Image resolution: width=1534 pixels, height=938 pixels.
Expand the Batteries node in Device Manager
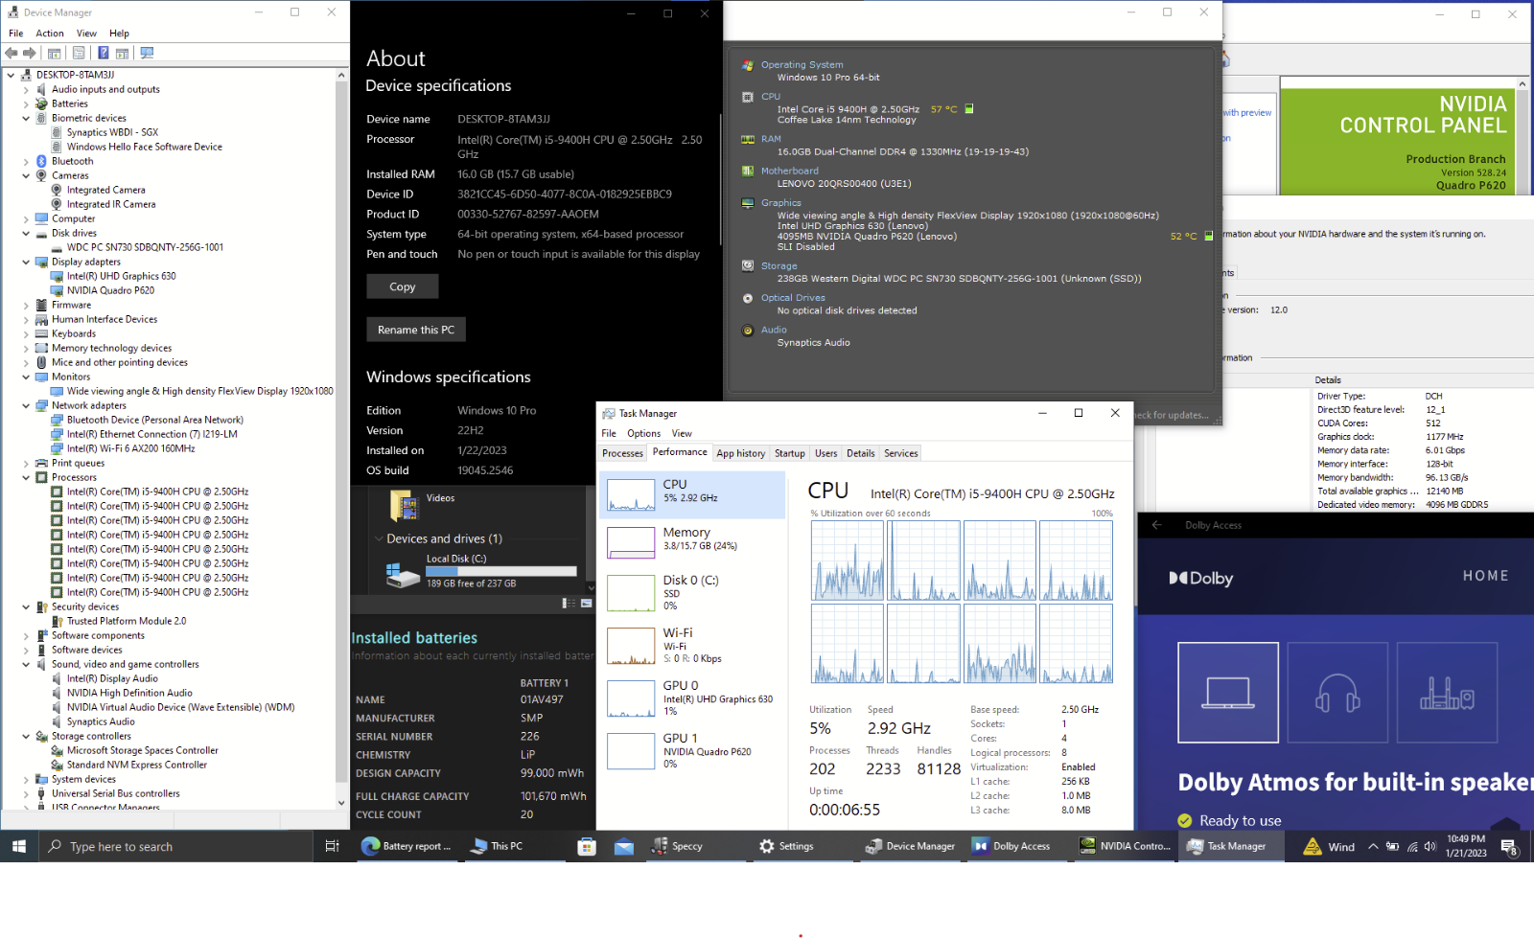26,104
